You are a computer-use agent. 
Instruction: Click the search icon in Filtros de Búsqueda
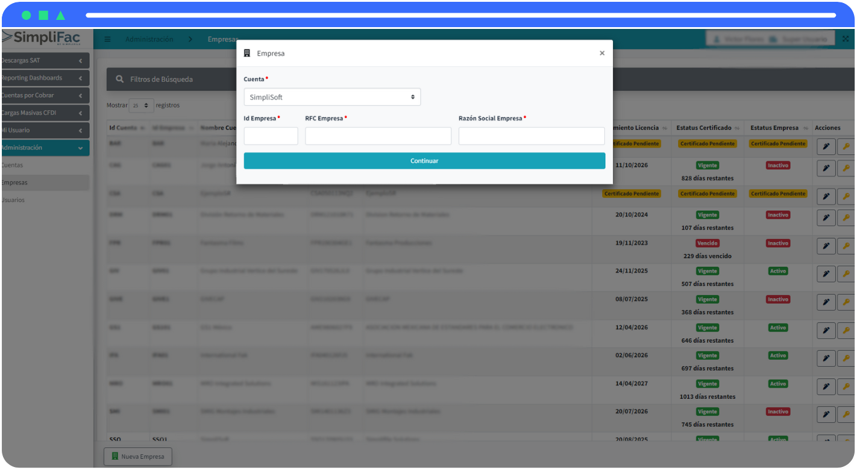tap(120, 79)
